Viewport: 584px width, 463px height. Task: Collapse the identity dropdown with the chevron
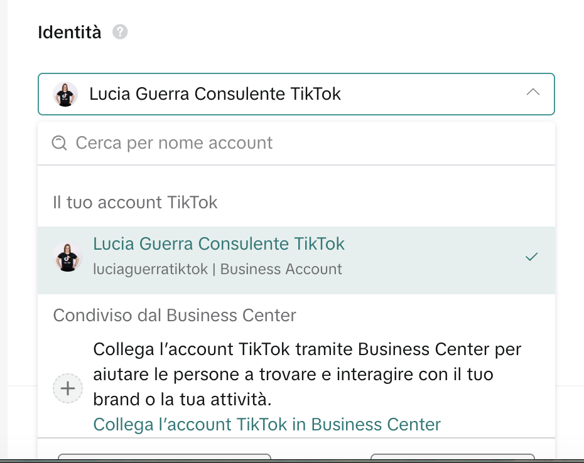coord(533,92)
